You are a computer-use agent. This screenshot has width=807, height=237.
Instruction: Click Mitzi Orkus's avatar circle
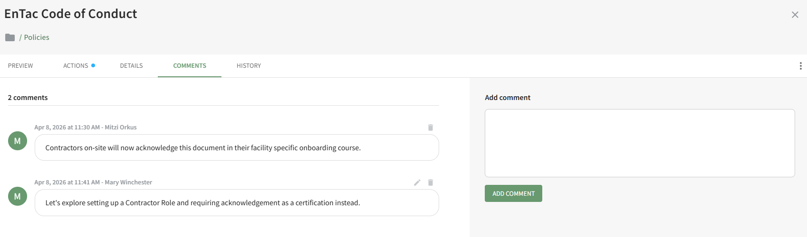click(x=18, y=141)
